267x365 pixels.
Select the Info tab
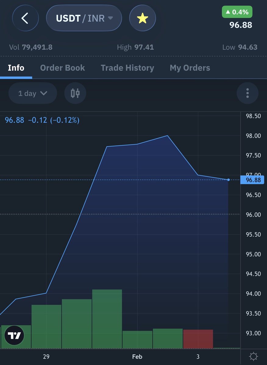[16, 68]
